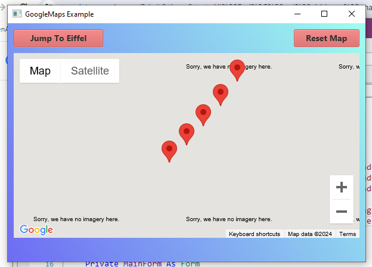Select the fourth red marker from the top
Image resolution: width=372 pixels, height=267 pixels.
[x=187, y=134]
